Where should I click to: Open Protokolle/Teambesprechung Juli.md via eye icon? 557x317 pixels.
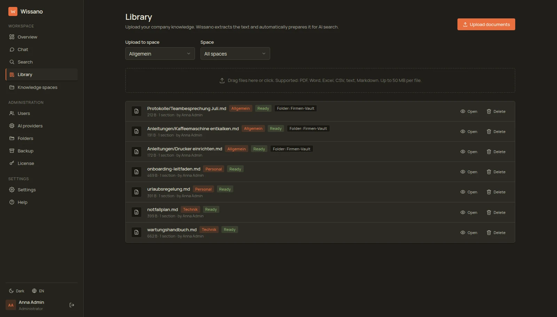point(469,111)
